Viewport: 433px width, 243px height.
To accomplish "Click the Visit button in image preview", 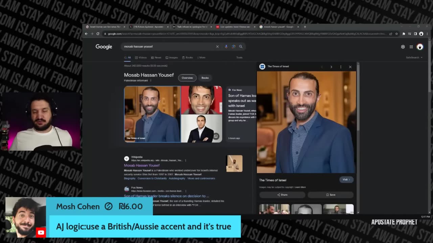I will pyautogui.click(x=346, y=180).
